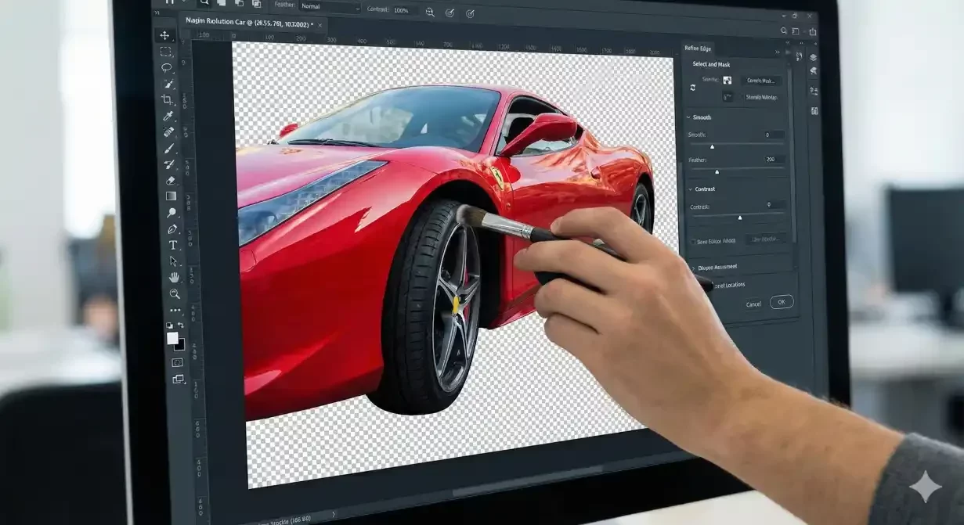Select the Type tool

pos(173,245)
